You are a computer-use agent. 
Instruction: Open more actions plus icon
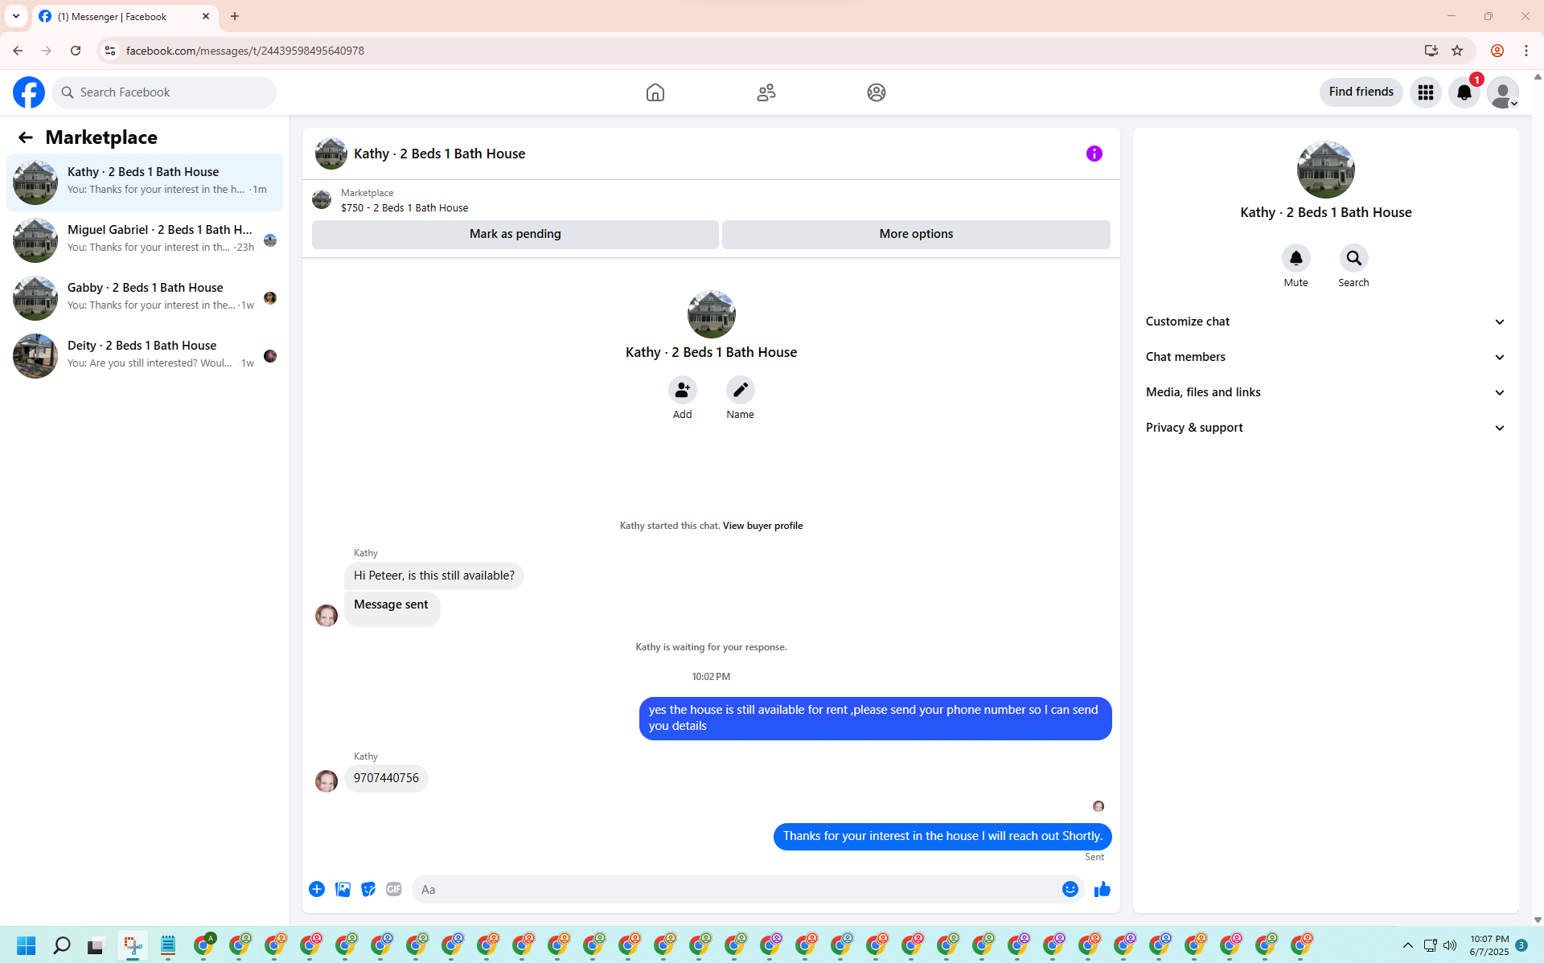(x=317, y=889)
